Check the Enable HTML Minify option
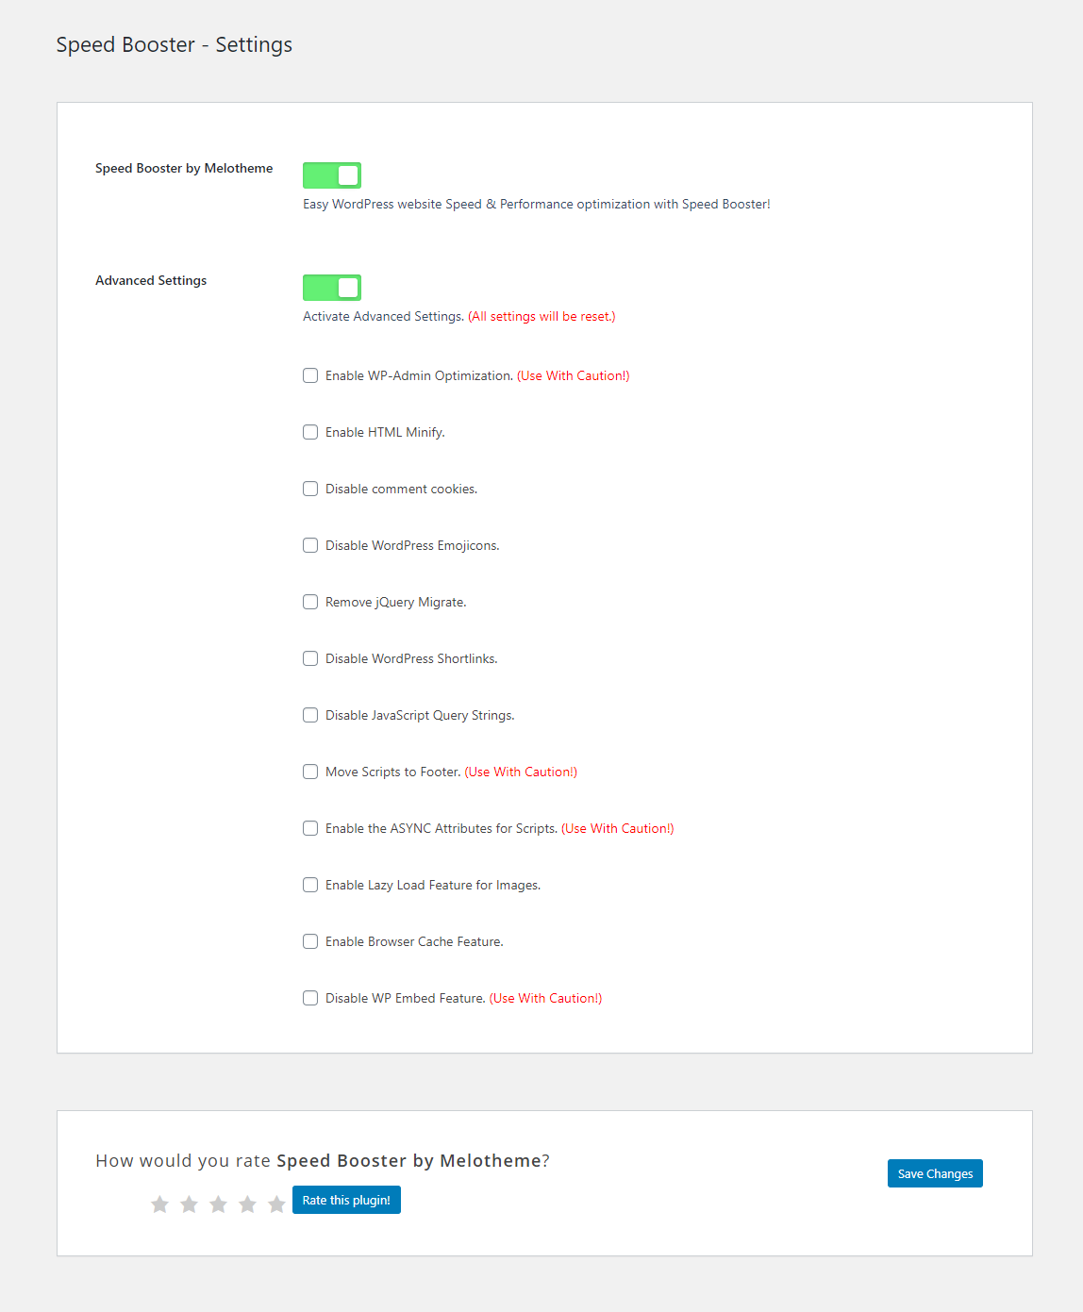 (x=310, y=432)
